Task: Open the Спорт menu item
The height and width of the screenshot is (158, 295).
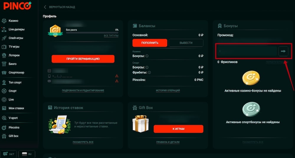Action: (13, 91)
